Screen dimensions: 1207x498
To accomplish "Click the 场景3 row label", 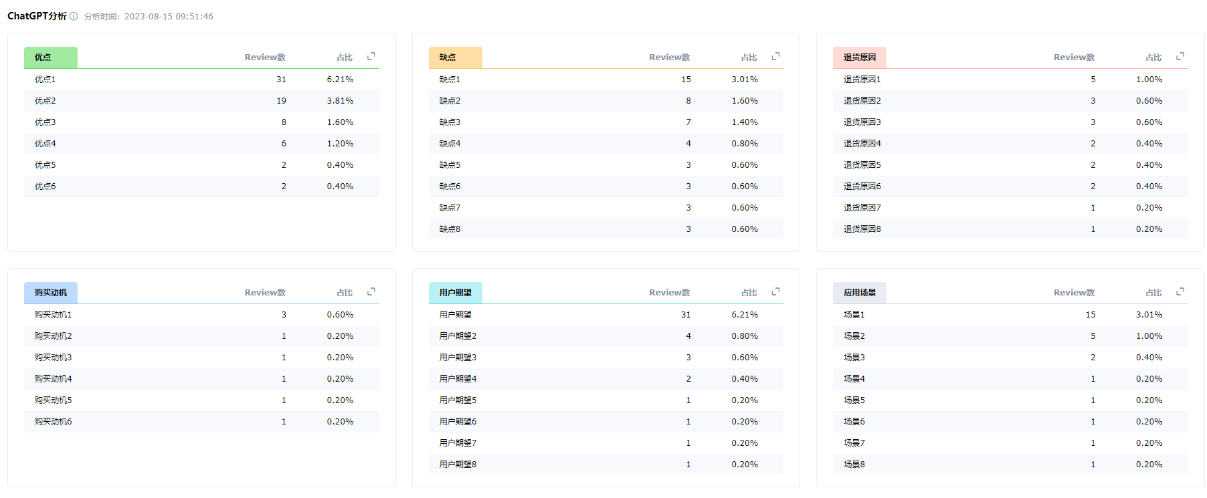I will click(x=854, y=358).
